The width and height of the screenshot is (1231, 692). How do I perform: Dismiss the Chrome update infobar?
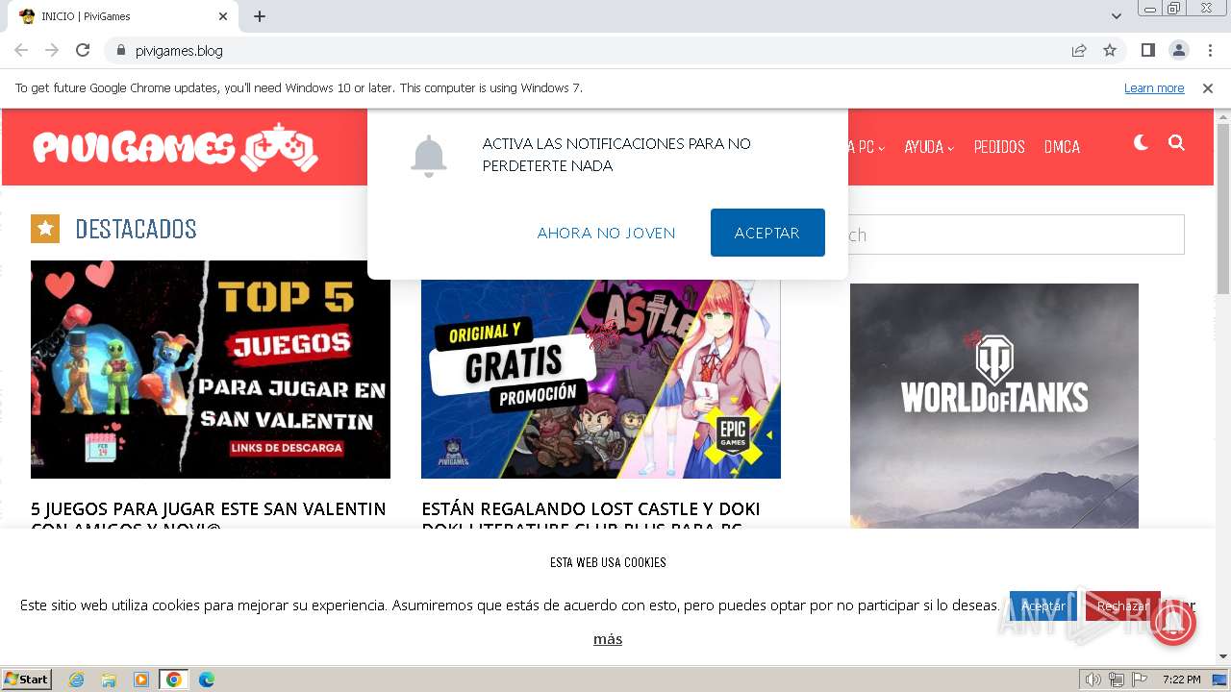coord(1208,88)
